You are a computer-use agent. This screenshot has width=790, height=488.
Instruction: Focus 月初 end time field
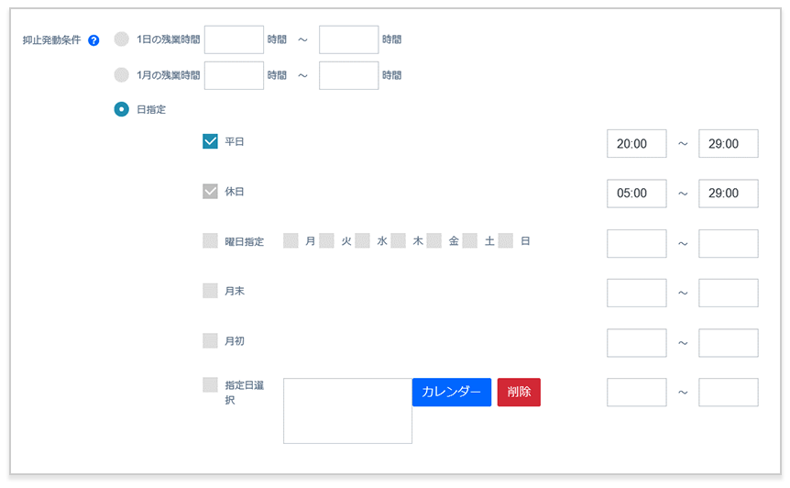[x=729, y=343]
